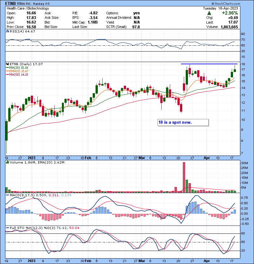This screenshot has height=264, width=254.
Task: Open the StockCharts.com watermark link
Action: point(237,3)
